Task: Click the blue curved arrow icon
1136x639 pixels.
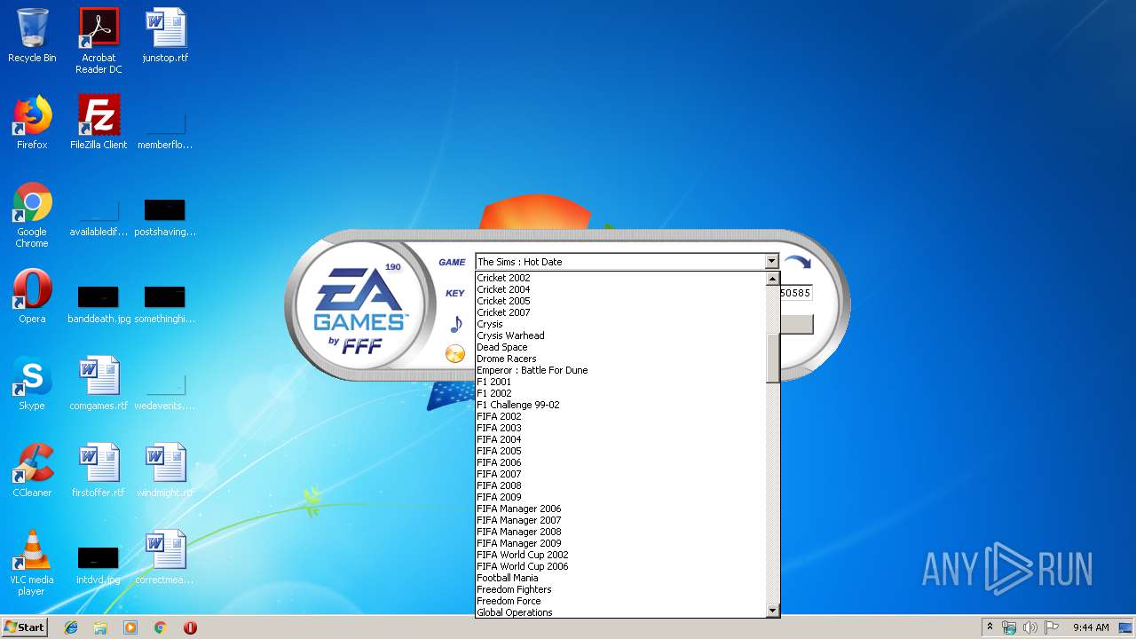Action: pos(797,263)
